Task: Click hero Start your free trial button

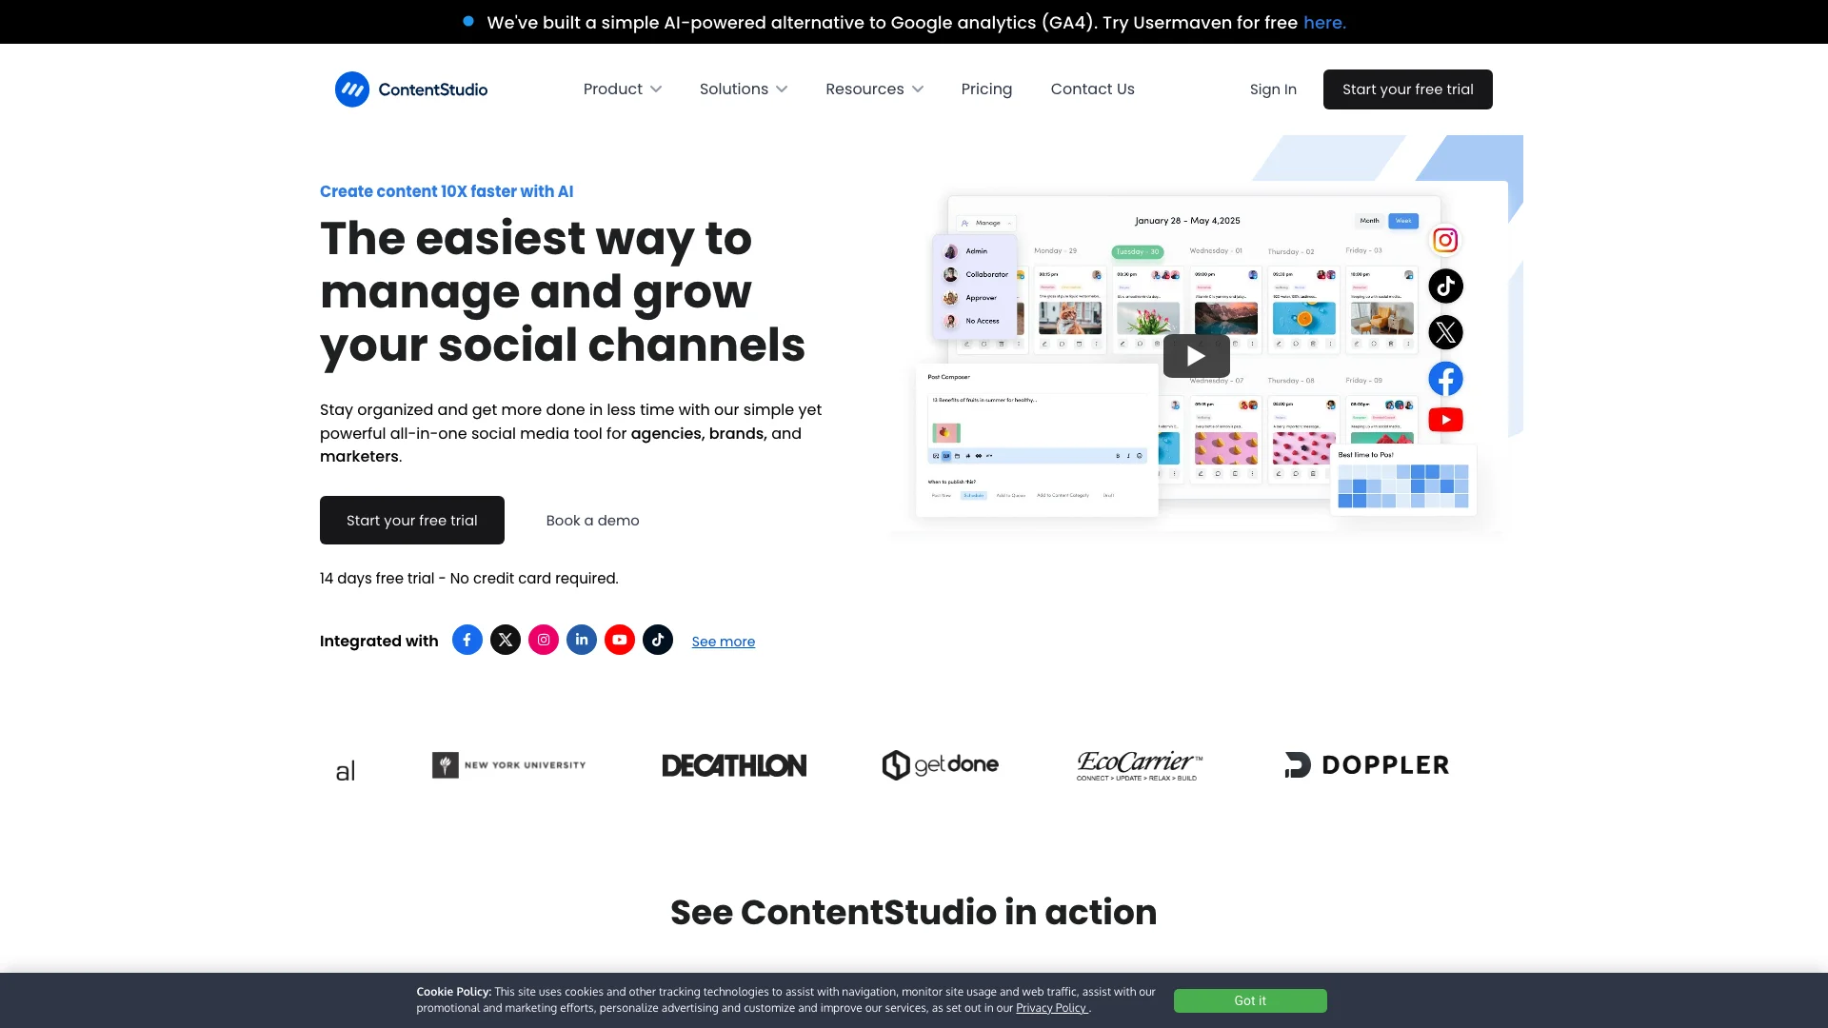Action: click(x=412, y=520)
